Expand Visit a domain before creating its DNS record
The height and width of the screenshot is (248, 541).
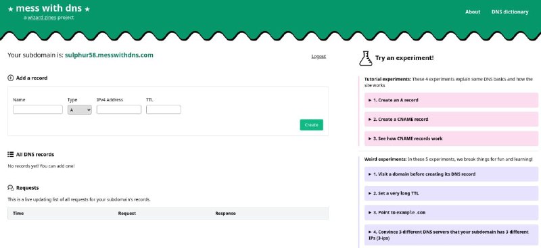click(x=451, y=174)
